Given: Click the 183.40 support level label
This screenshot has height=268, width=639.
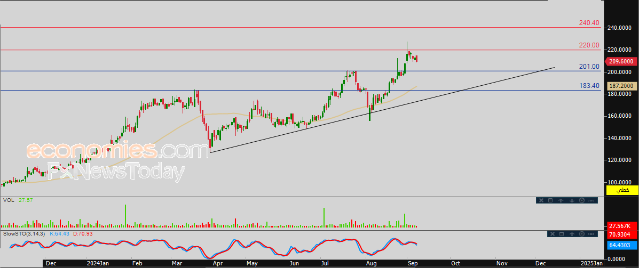Looking at the screenshot, I should pos(589,86).
